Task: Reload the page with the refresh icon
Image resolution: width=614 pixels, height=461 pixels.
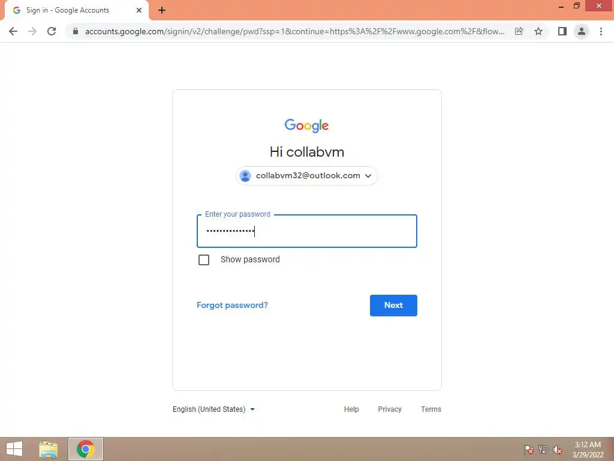Action: 52,31
